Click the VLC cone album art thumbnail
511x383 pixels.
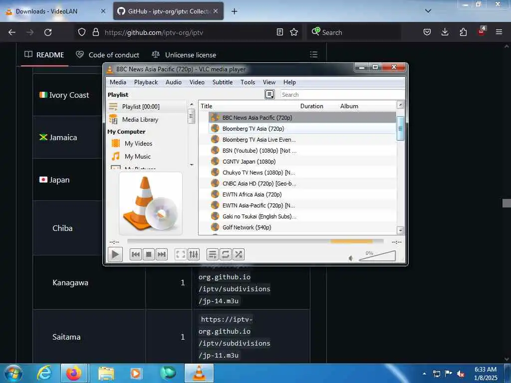(x=151, y=203)
